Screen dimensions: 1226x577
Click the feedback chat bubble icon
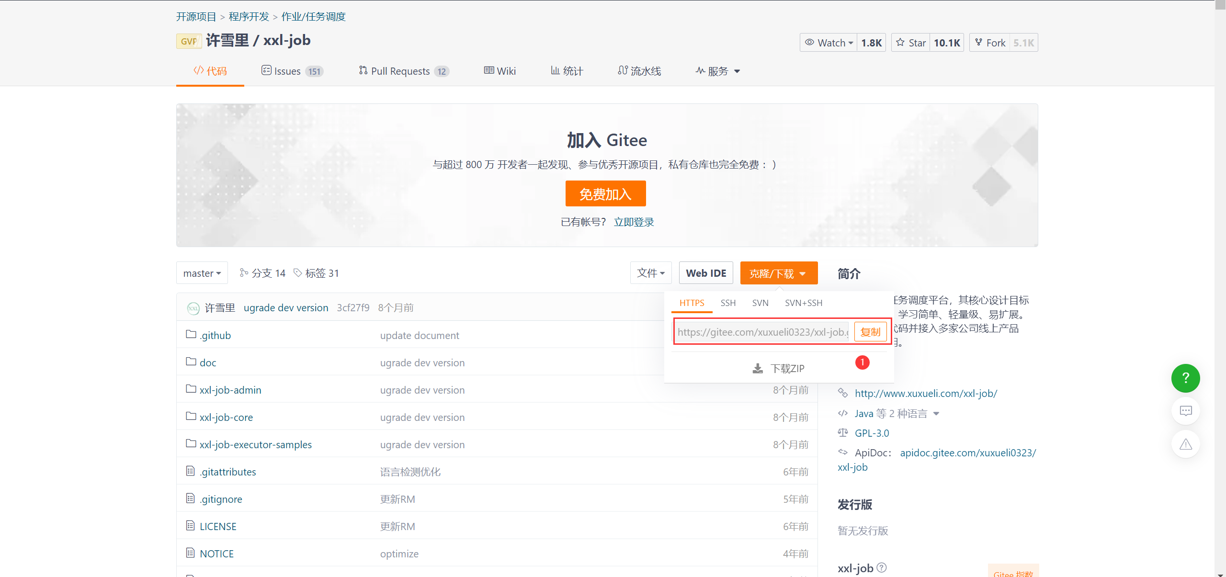pyautogui.click(x=1185, y=411)
